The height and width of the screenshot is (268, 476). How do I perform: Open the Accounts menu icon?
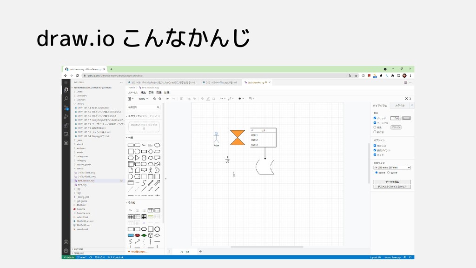[66, 242]
